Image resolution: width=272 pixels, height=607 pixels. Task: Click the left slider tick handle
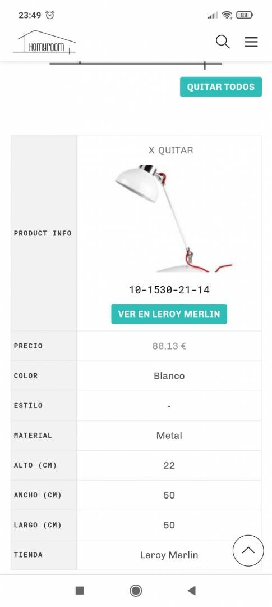coord(80,62)
